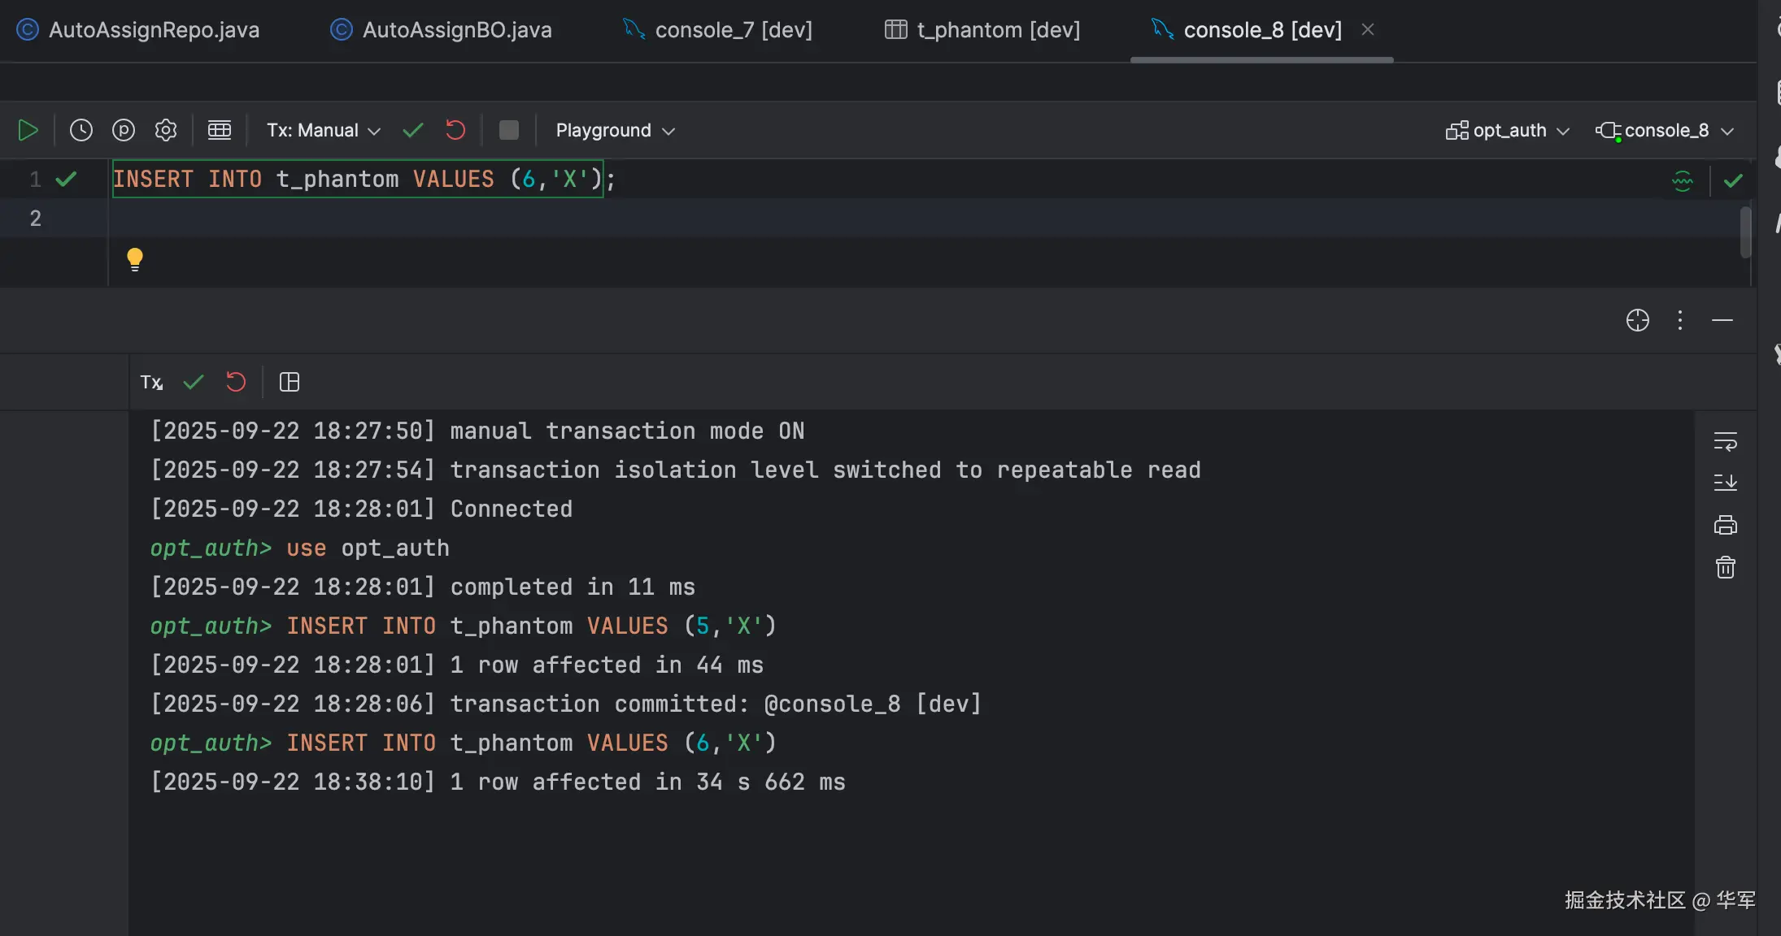The width and height of the screenshot is (1781, 936).
Task: Toggle scroll to end of output
Action: (x=1725, y=483)
